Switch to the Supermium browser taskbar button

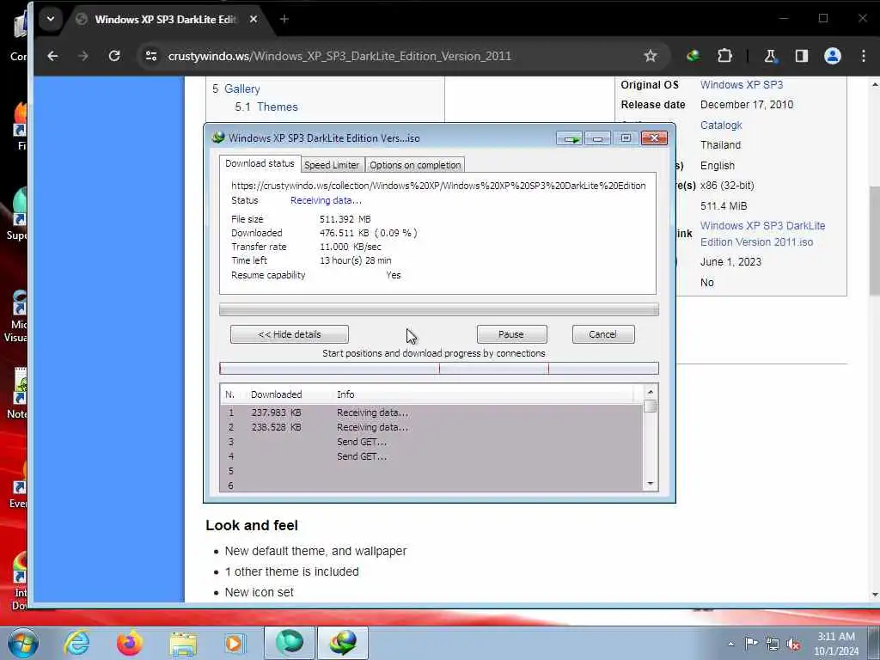click(x=290, y=643)
